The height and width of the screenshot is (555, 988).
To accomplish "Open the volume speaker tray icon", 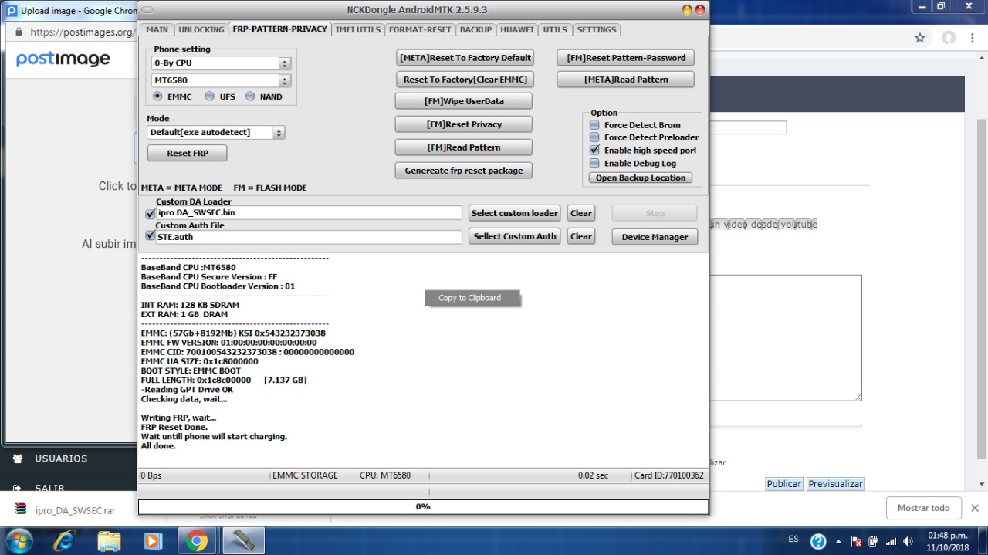I will pyautogui.click(x=908, y=541).
